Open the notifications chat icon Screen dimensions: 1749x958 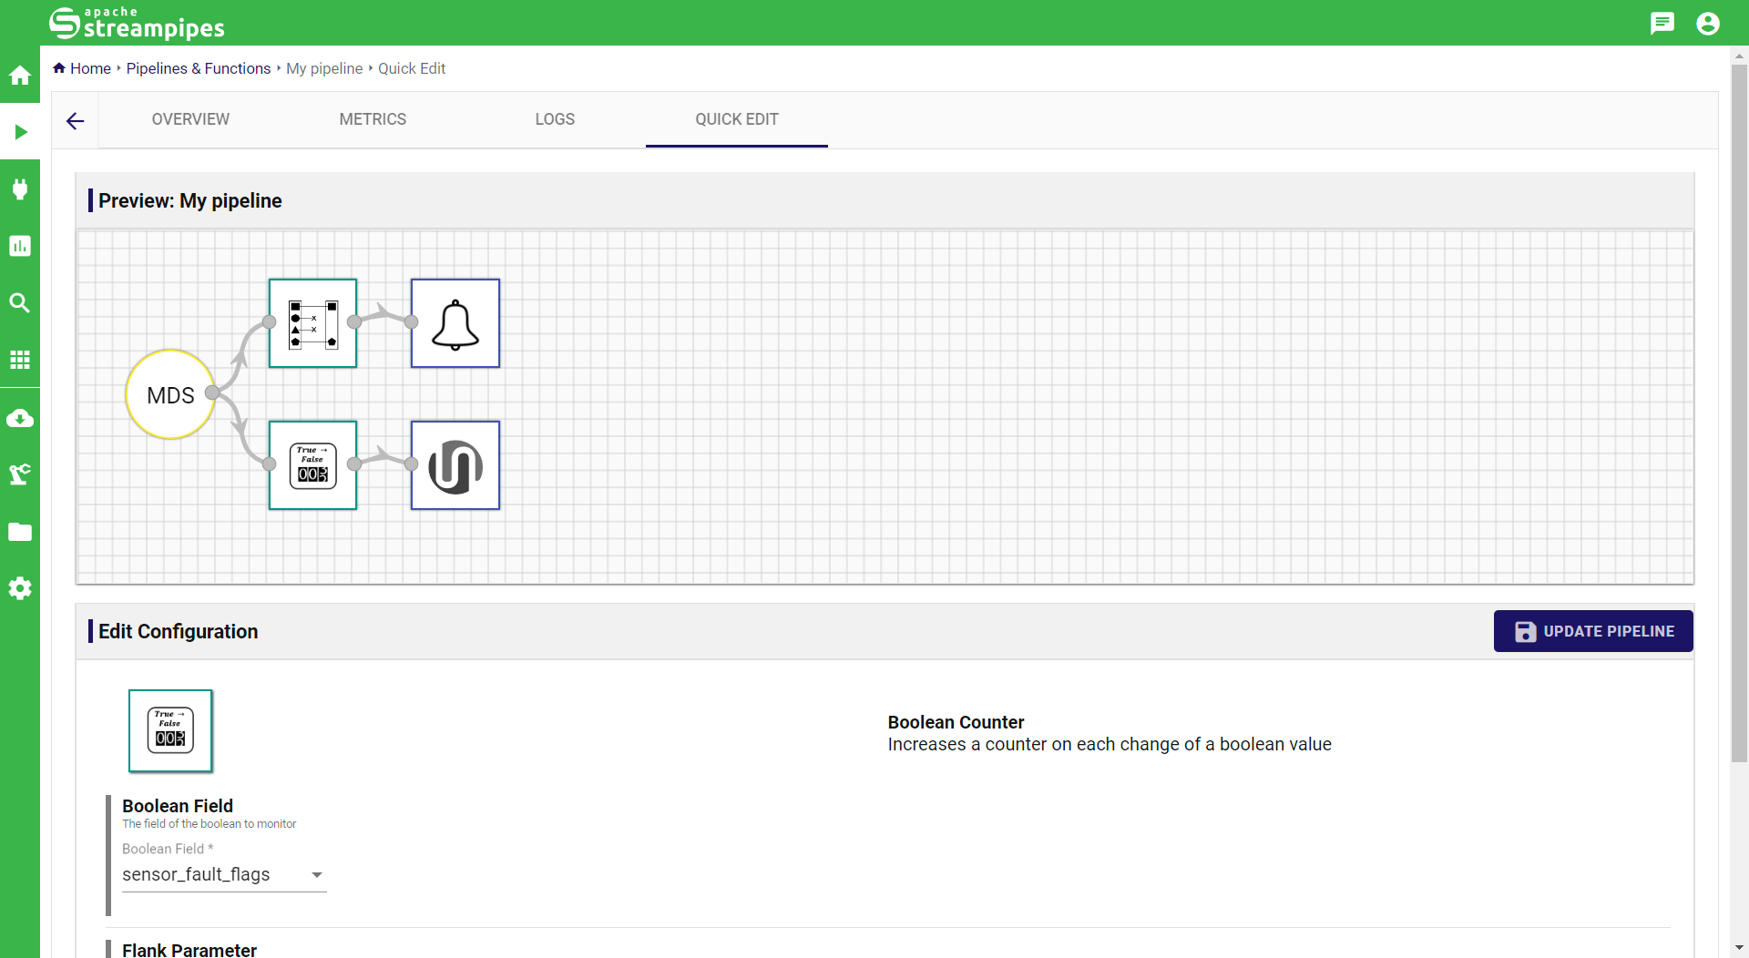coord(1662,23)
